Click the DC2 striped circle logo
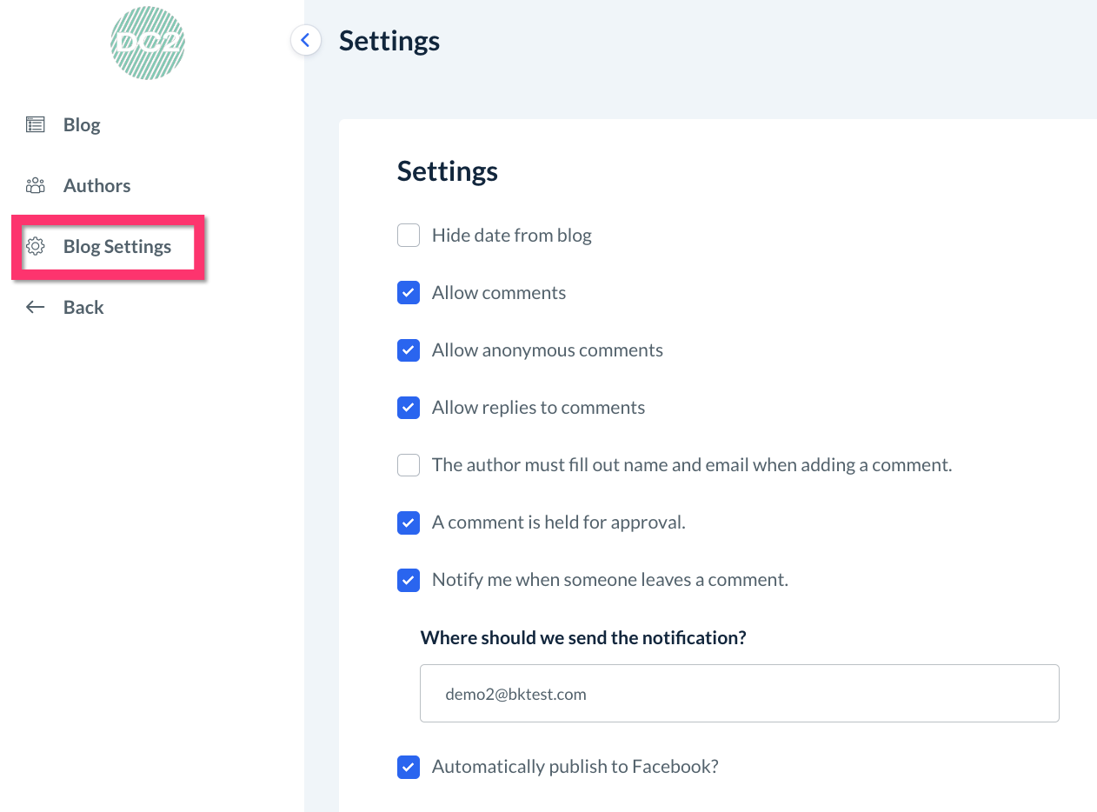This screenshot has width=1097, height=812. [x=148, y=43]
